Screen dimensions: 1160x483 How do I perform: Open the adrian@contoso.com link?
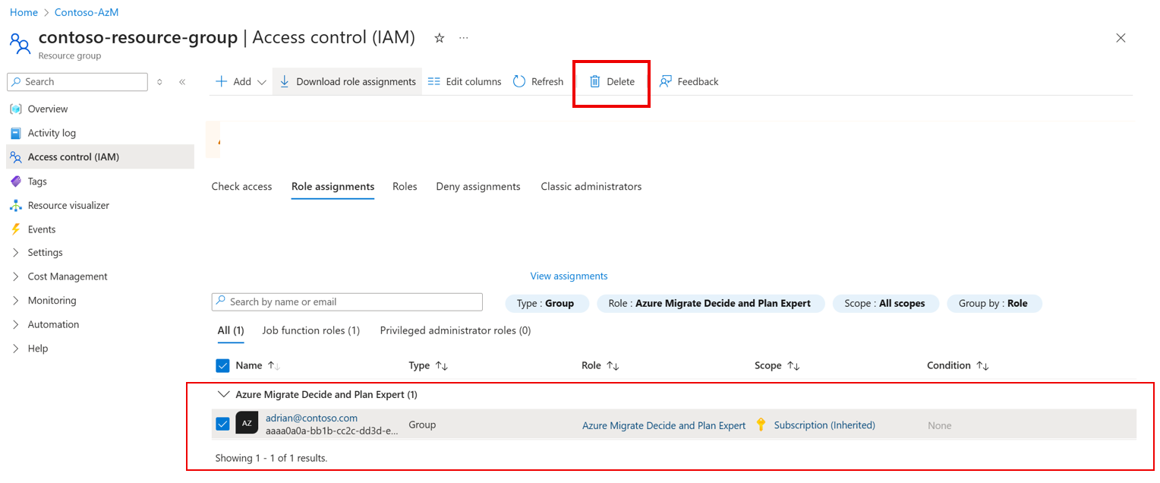[311, 418]
